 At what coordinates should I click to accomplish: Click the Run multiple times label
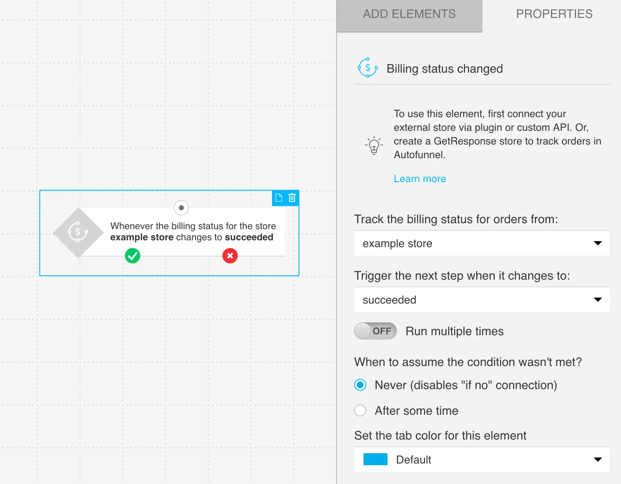pyautogui.click(x=454, y=331)
